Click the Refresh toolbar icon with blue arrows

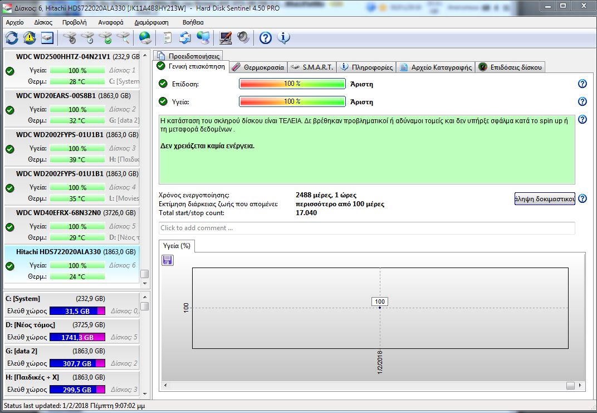pos(12,38)
